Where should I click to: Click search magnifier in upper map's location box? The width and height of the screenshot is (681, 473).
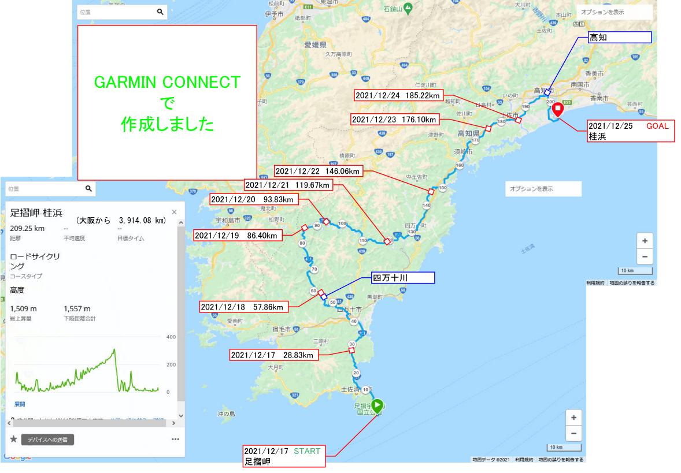click(x=160, y=12)
